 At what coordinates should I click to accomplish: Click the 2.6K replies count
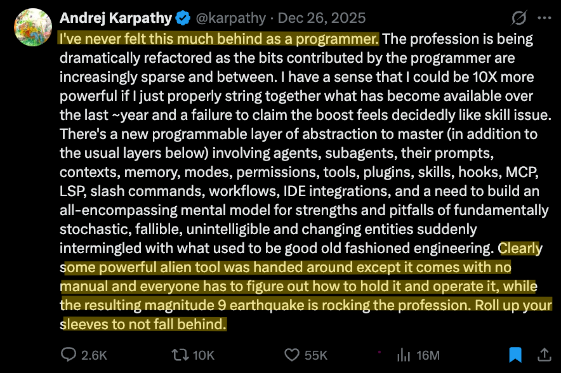pos(94,355)
